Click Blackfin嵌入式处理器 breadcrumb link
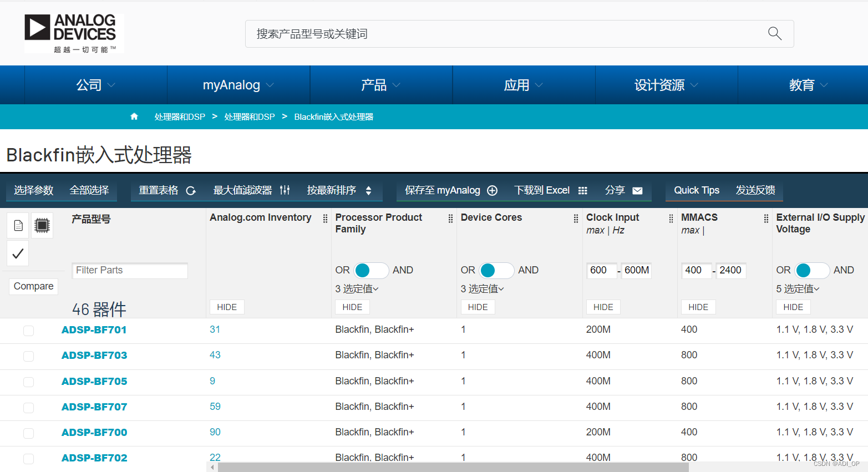Image resolution: width=868 pixels, height=472 pixels. click(x=333, y=116)
